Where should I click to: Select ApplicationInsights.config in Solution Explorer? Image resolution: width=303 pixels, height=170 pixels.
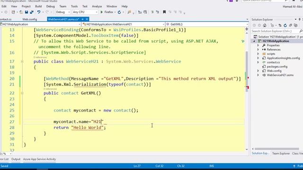click(283, 58)
